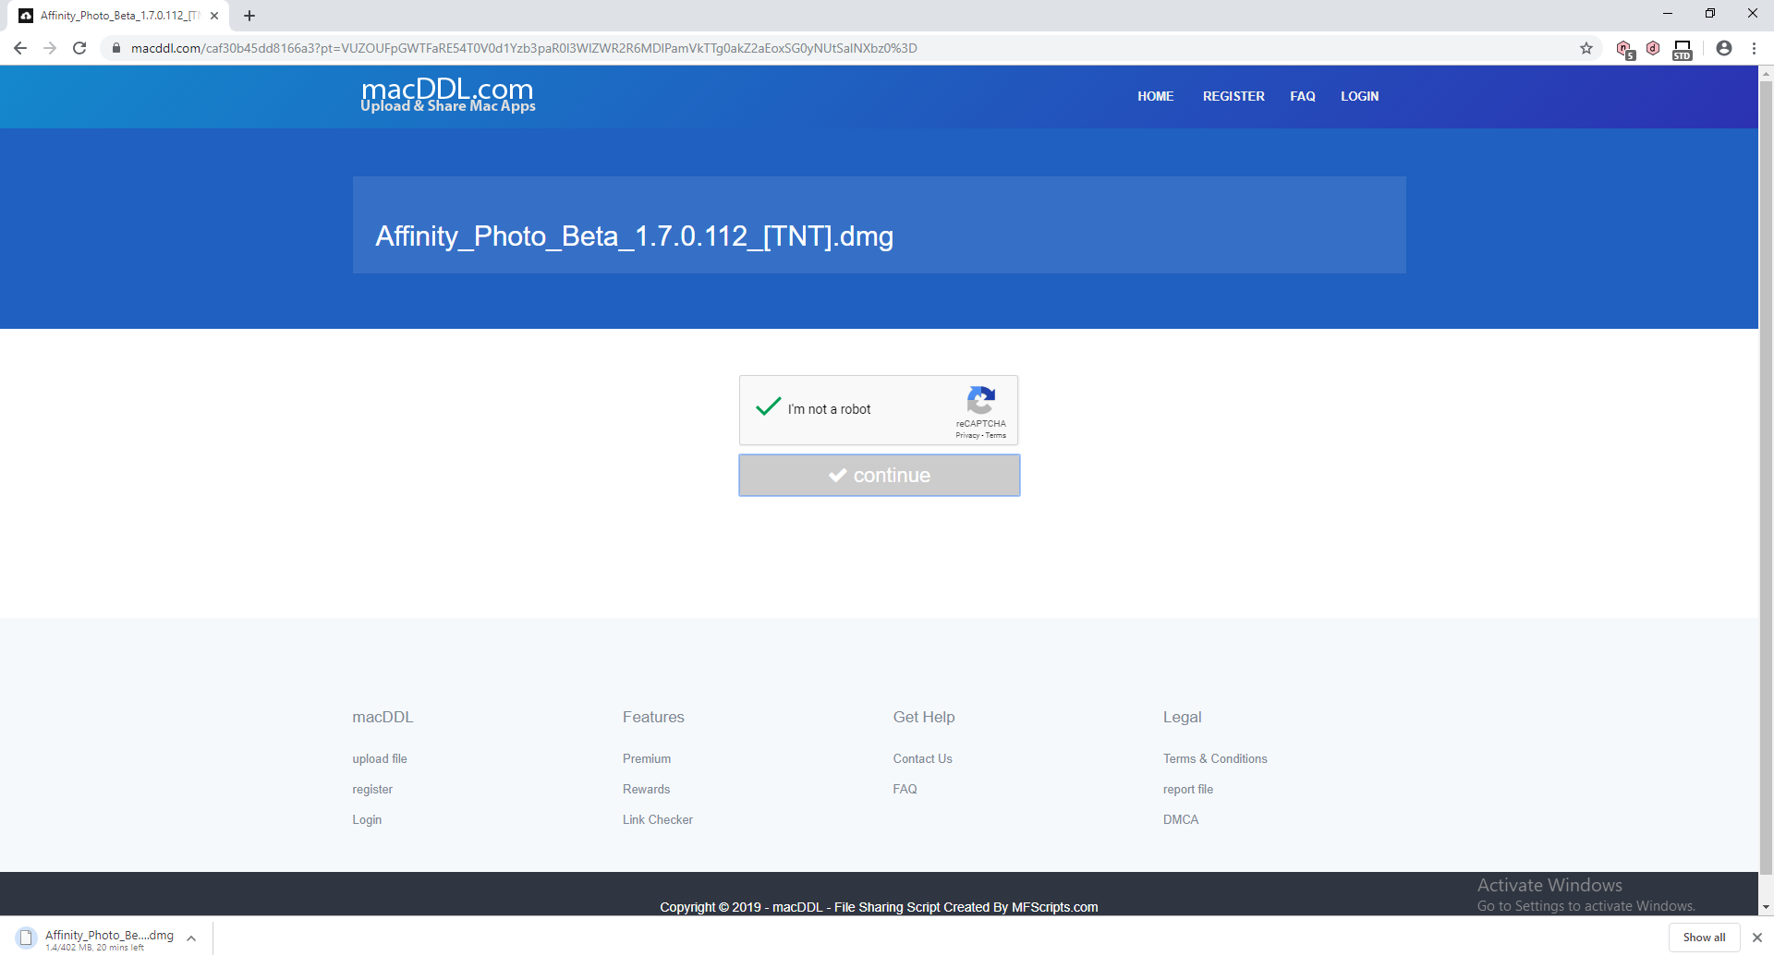The image size is (1774, 956).
Task: Open site security info via the padlock icon
Action: point(116,47)
